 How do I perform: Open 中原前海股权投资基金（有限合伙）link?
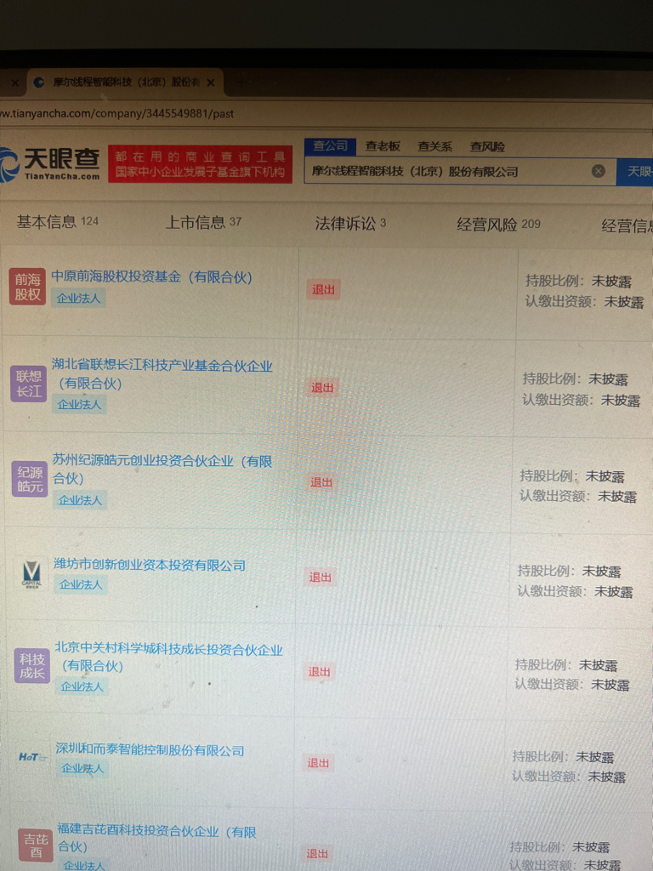pyautogui.click(x=151, y=276)
